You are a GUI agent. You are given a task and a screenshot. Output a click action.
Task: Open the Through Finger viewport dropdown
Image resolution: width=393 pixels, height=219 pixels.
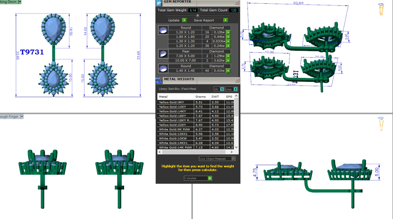[x=22, y=117]
